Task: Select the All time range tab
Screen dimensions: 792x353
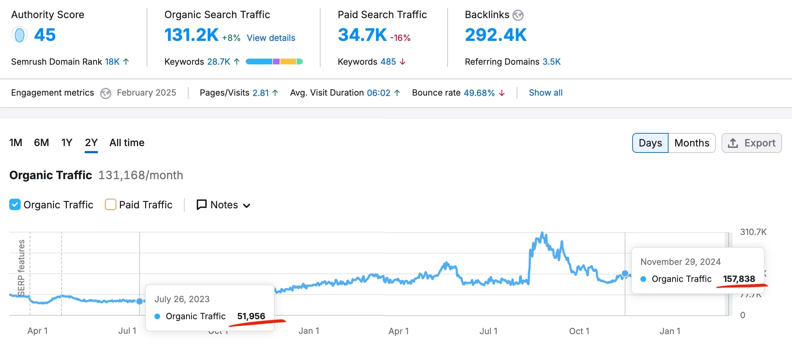Action: point(127,143)
